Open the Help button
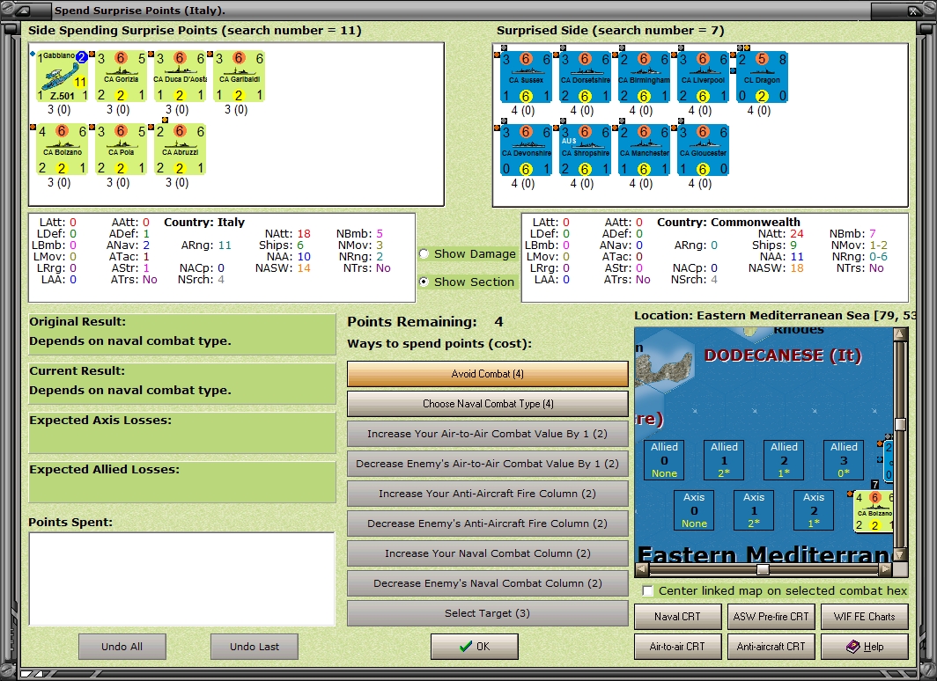 click(865, 647)
